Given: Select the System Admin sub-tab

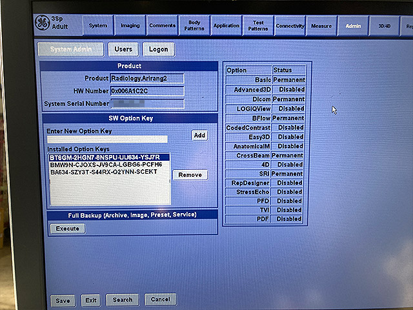Looking at the screenshot, I should pos(71,49).
